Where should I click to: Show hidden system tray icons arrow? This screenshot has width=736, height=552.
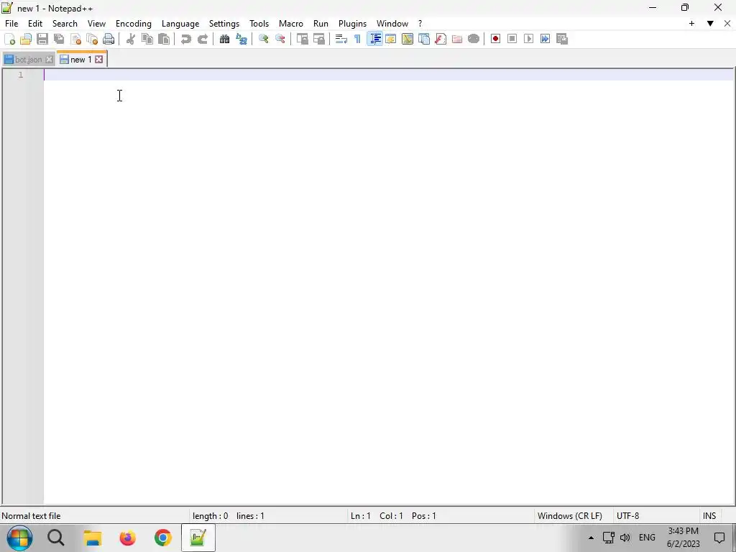(x=591, y=538)
